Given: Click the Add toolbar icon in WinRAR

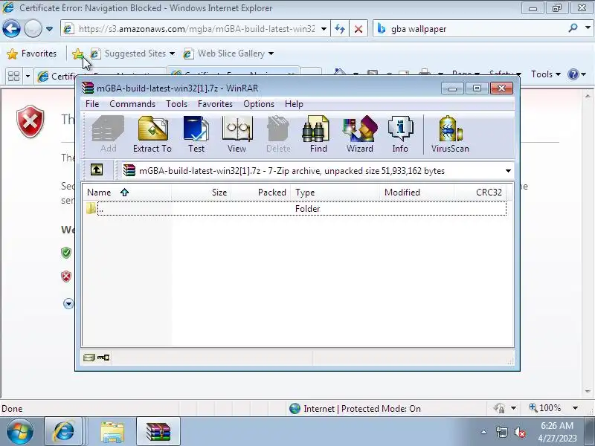Looking at the screenshot, I should pos(108,135).
